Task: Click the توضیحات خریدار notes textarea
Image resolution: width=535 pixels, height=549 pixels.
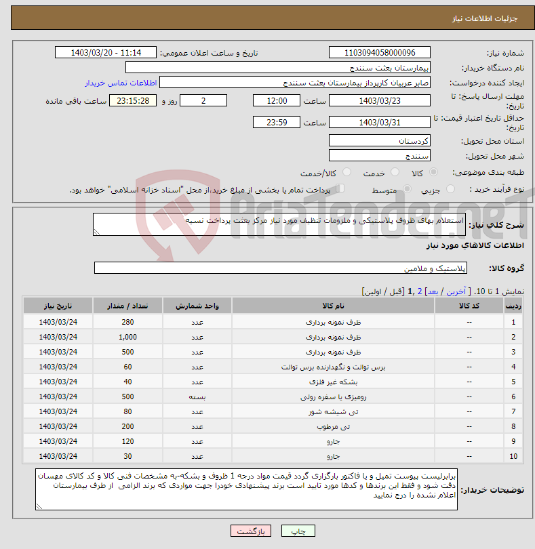Action: point(246,489)
